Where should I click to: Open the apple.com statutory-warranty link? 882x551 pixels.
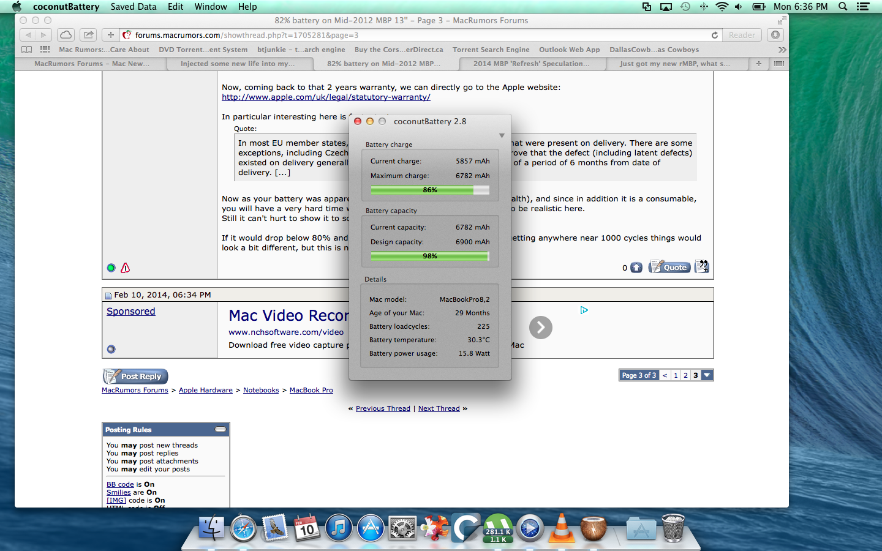coord(326,97)
